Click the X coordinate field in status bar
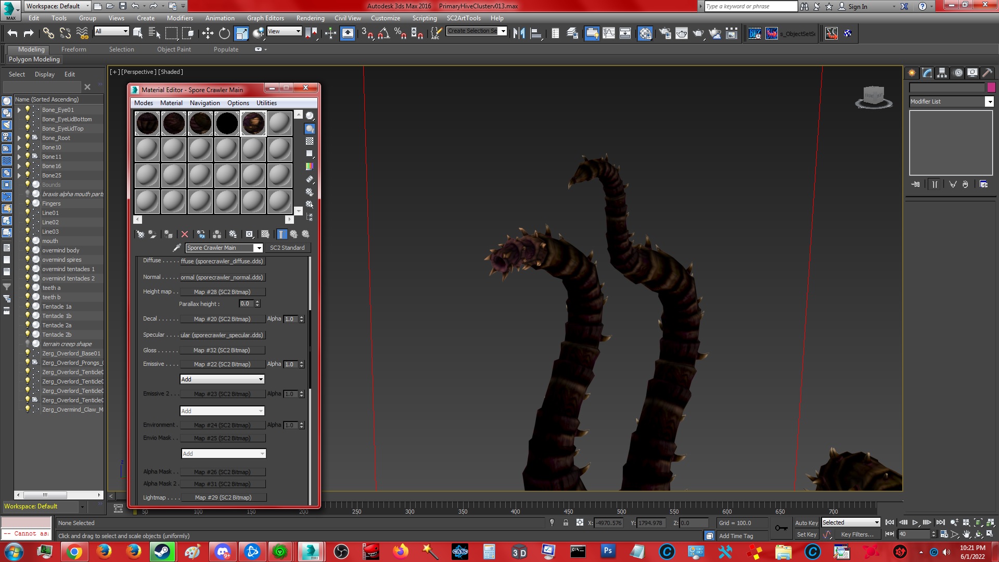The height and width of the screenshot is (562, 999). point(609,523)
